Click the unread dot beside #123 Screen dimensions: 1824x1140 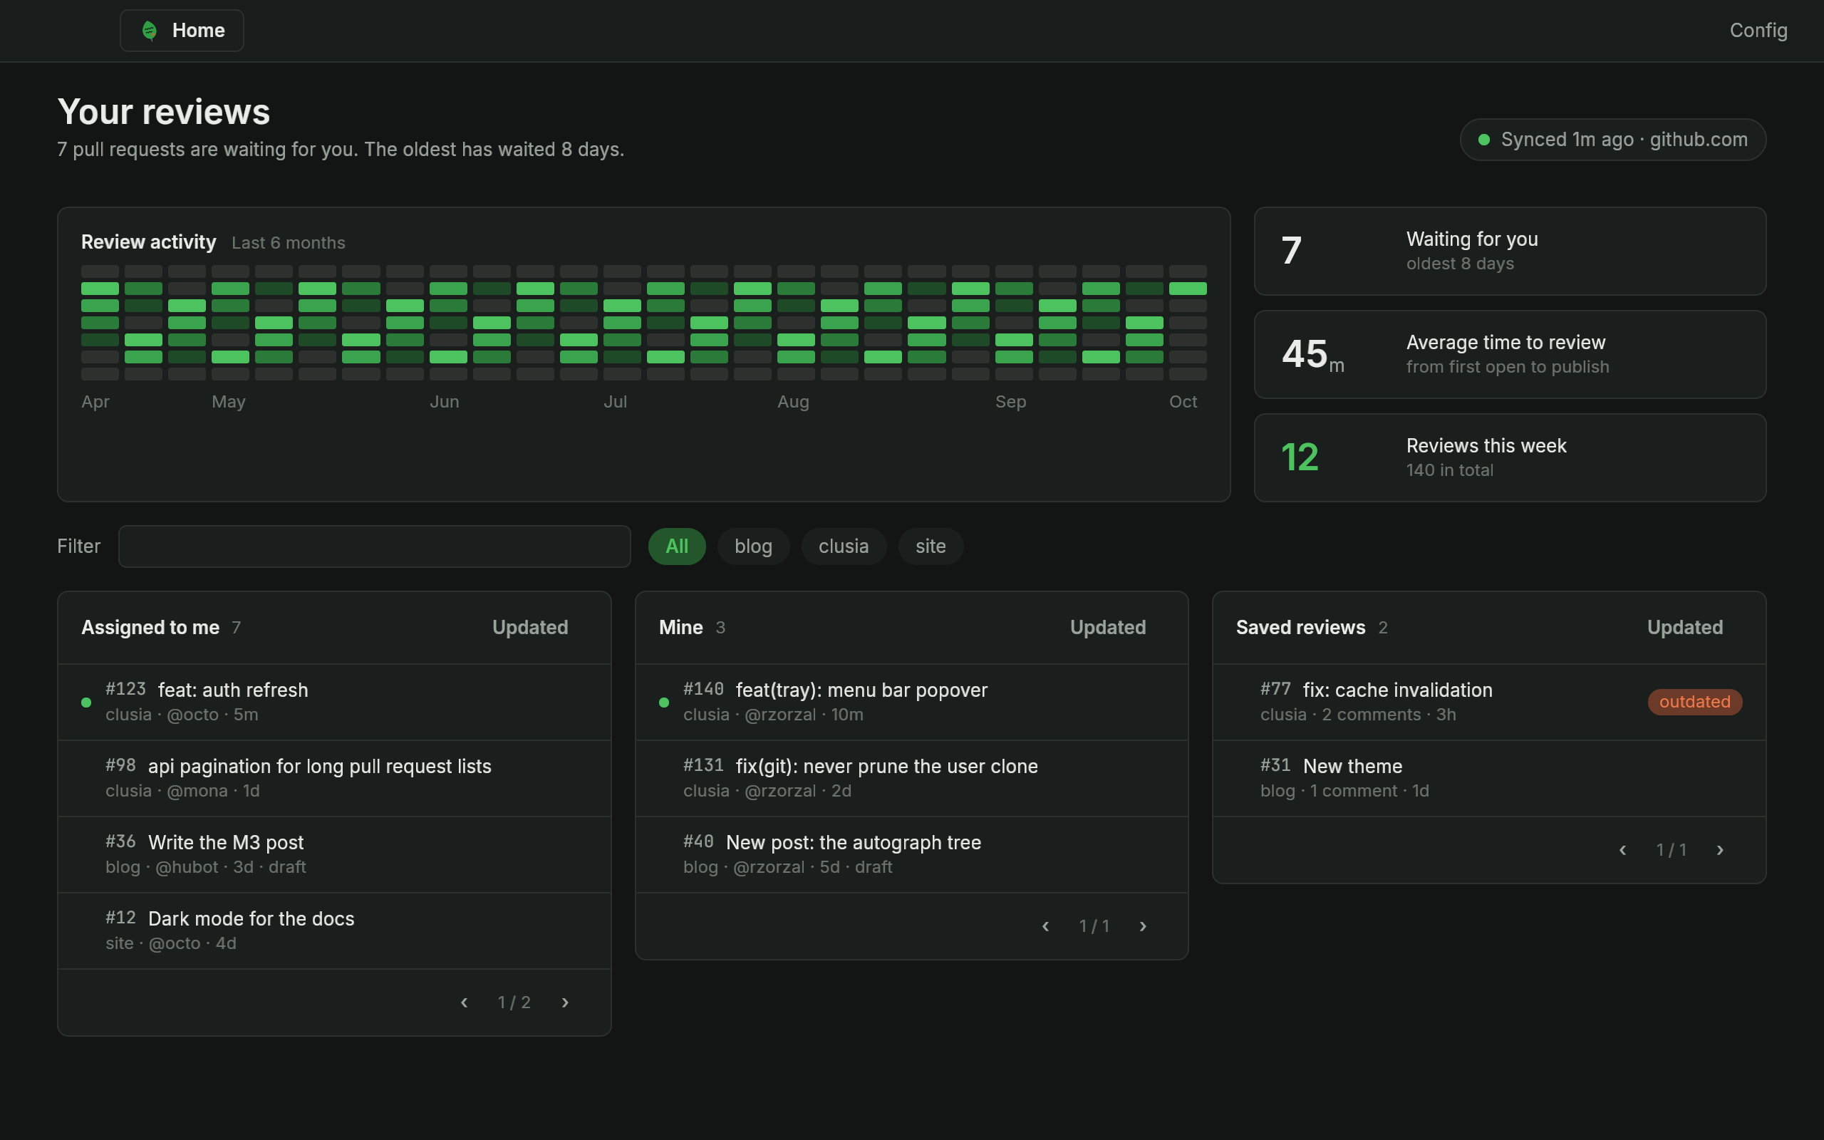pyautogui.click(x=86, y=702)
